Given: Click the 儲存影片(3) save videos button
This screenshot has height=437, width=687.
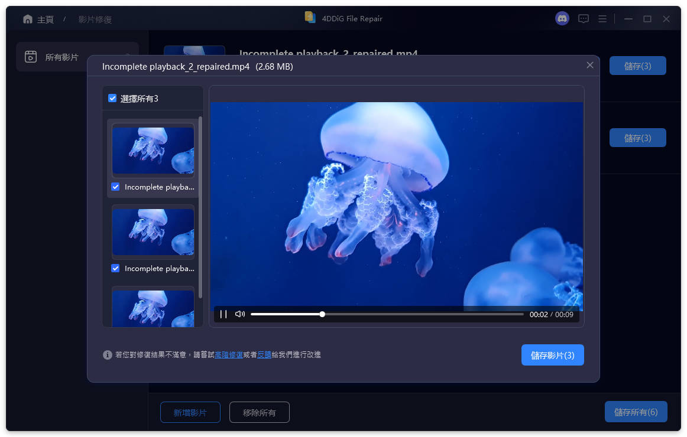Looking at the screenshot, I should 552,355.
